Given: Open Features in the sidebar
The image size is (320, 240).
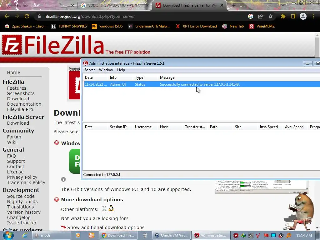Looking at the screenshot, I should (17, 88).
